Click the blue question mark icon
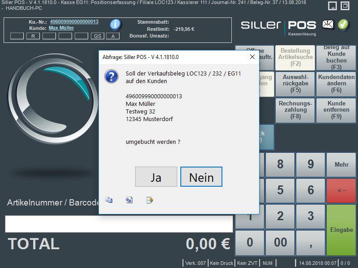This screenshot has width=358, height=268. [x=111, y=76]
